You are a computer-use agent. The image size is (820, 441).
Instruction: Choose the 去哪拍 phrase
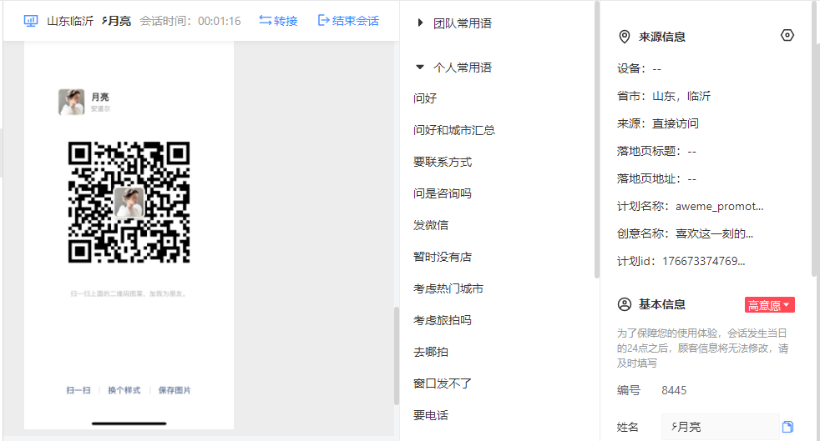[430, 352]
